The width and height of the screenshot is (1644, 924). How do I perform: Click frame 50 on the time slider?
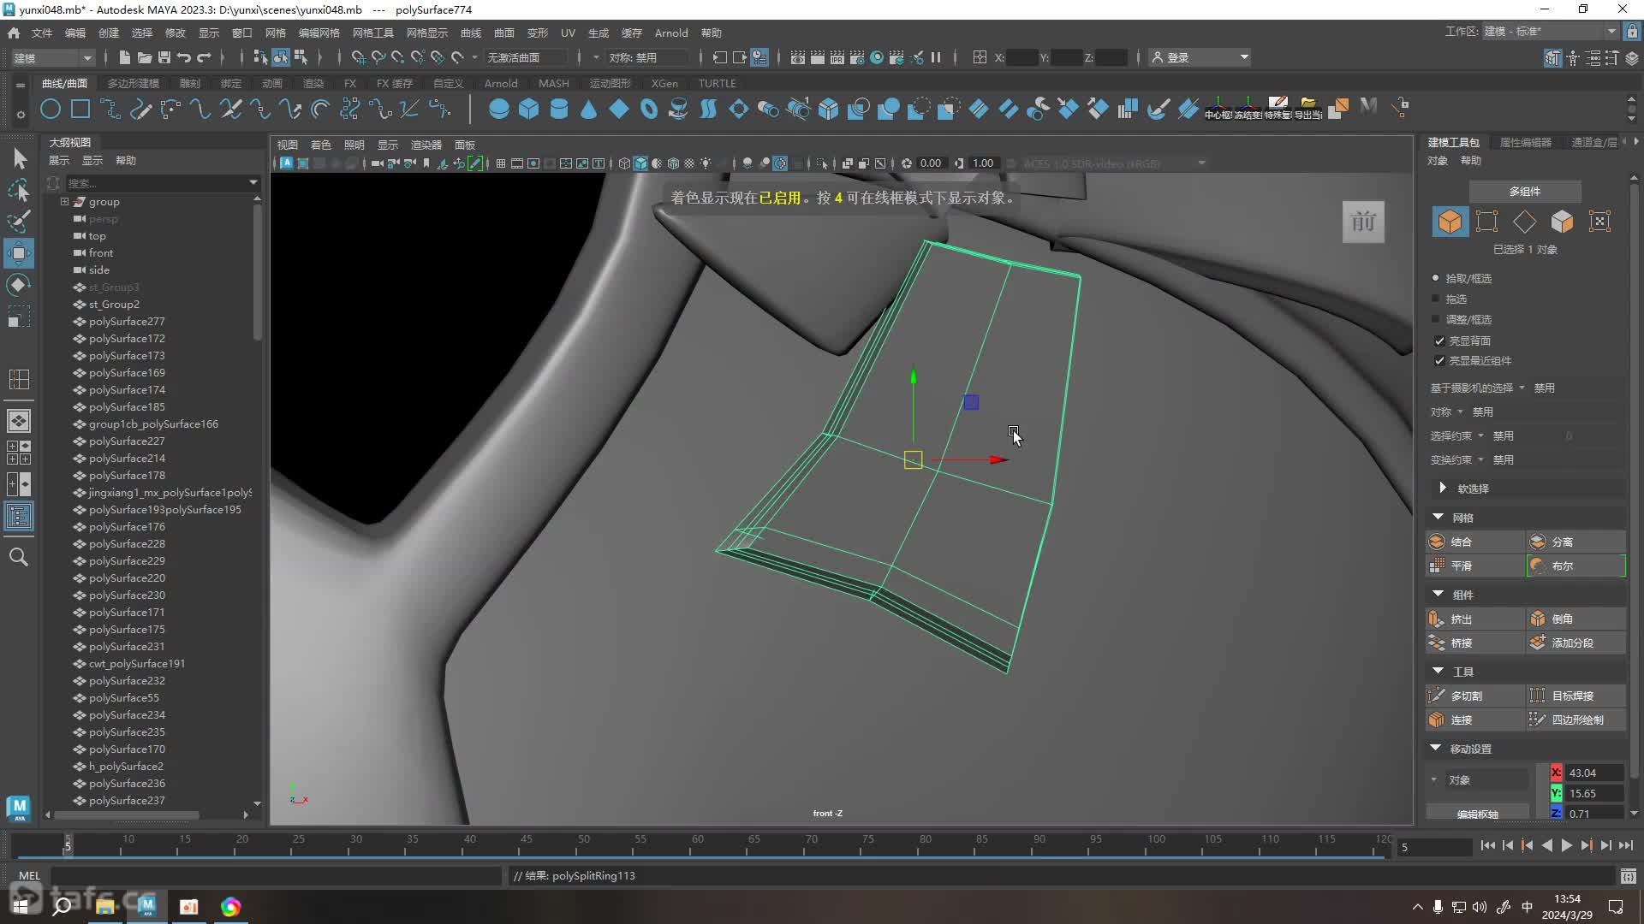(583, 845)
